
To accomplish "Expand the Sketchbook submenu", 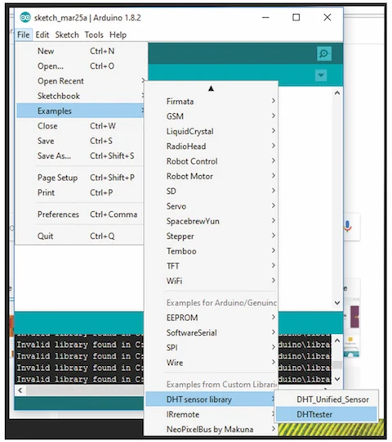I will 80,96.
